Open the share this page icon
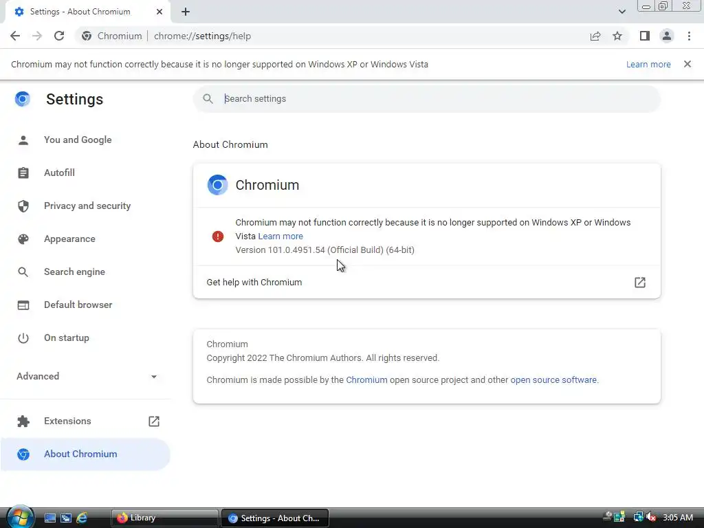Screen dimensions: 704x528 (x=595, y=36)
